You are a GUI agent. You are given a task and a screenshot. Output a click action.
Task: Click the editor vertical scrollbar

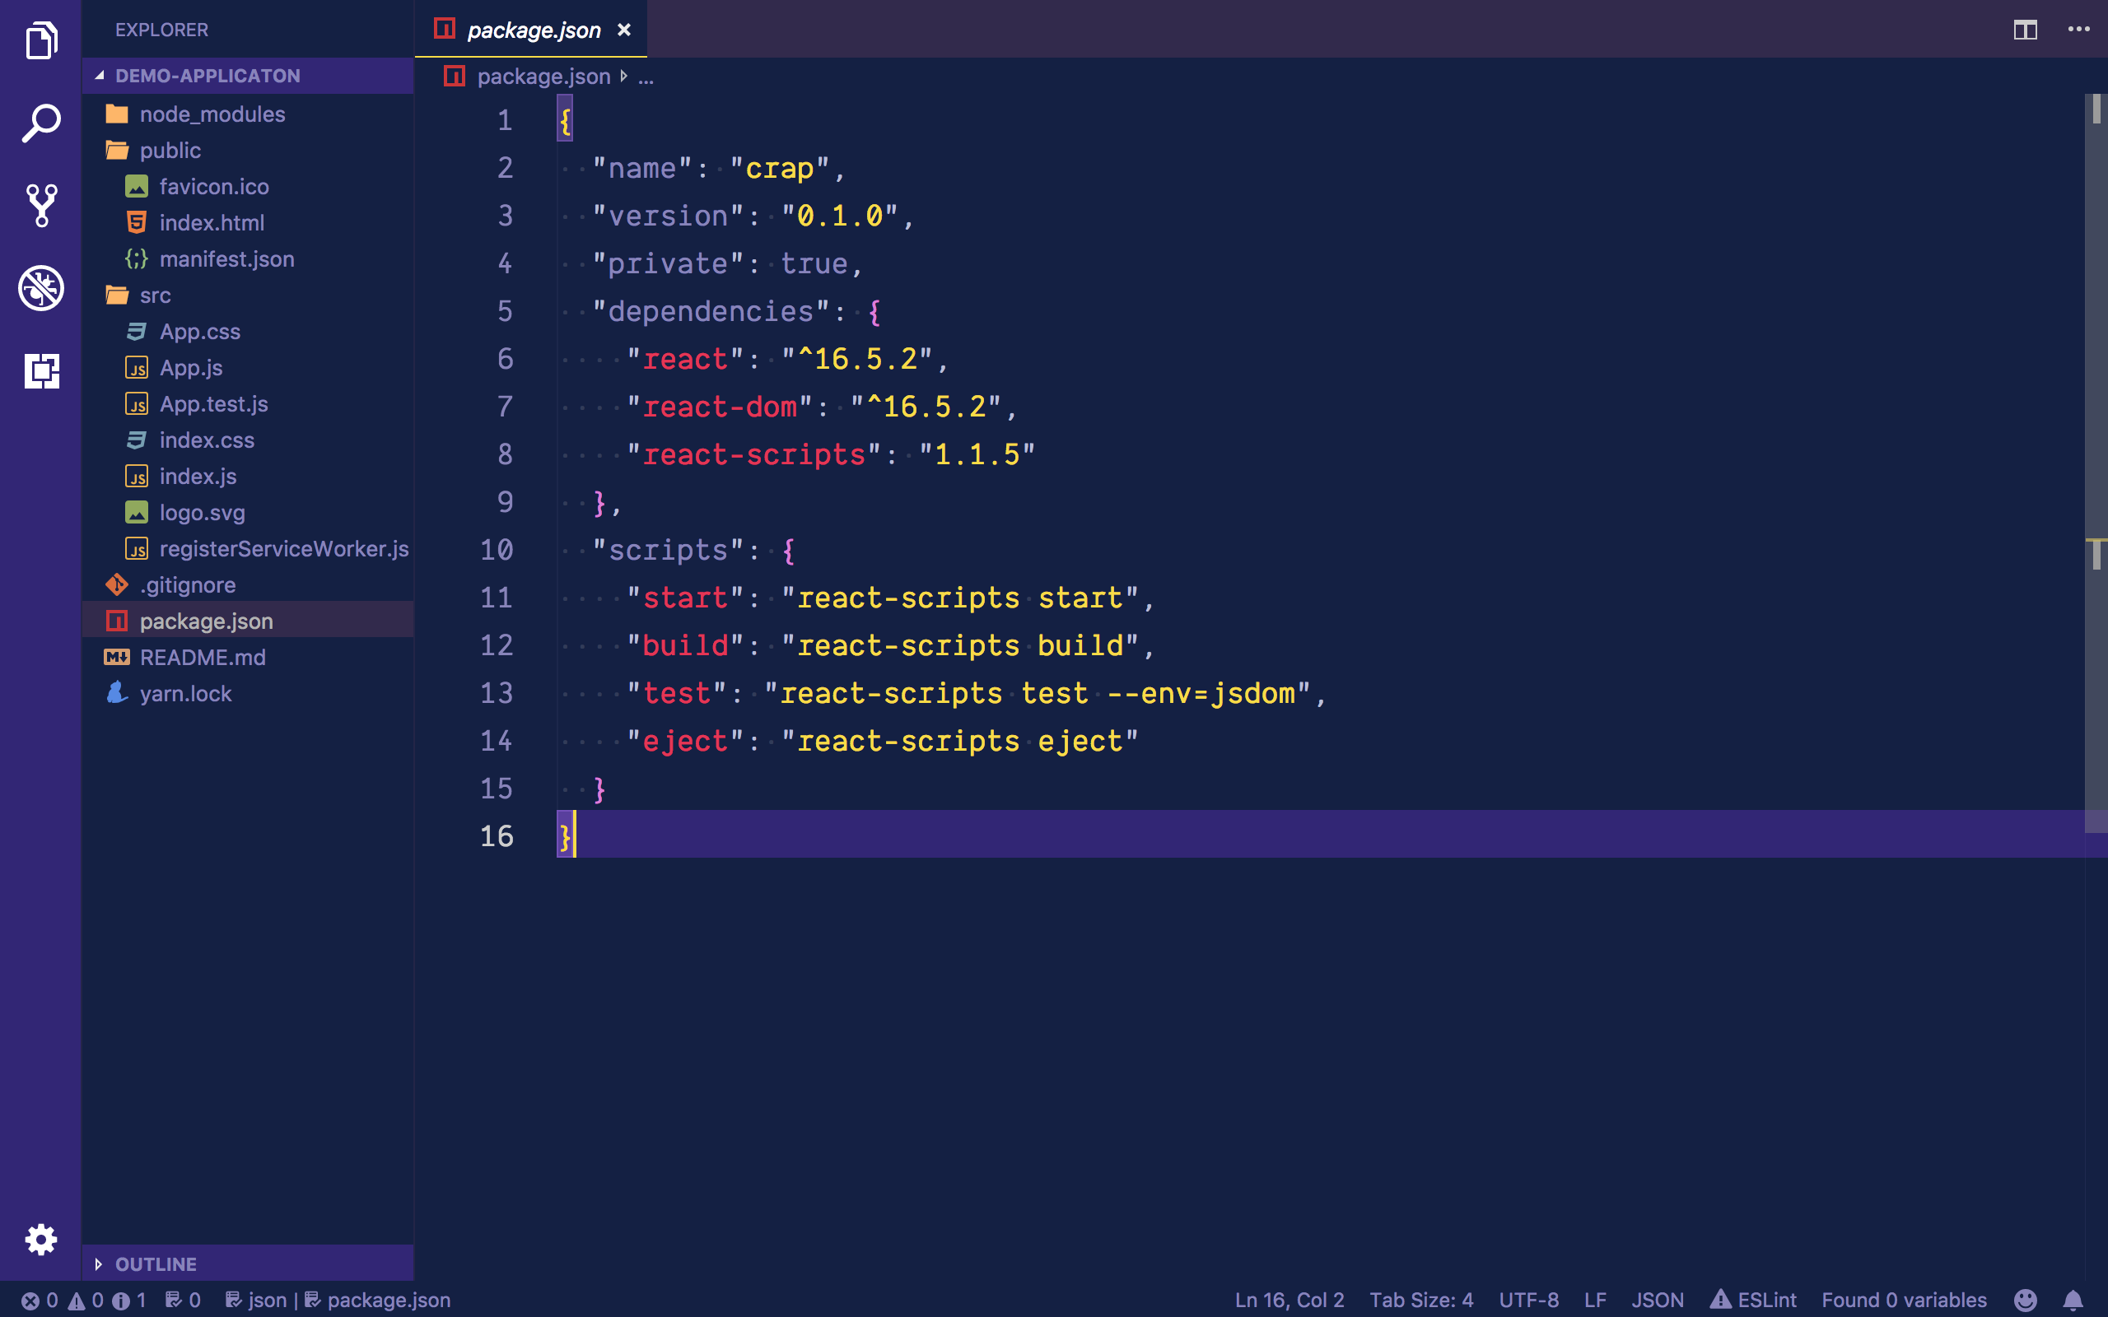2096,435
